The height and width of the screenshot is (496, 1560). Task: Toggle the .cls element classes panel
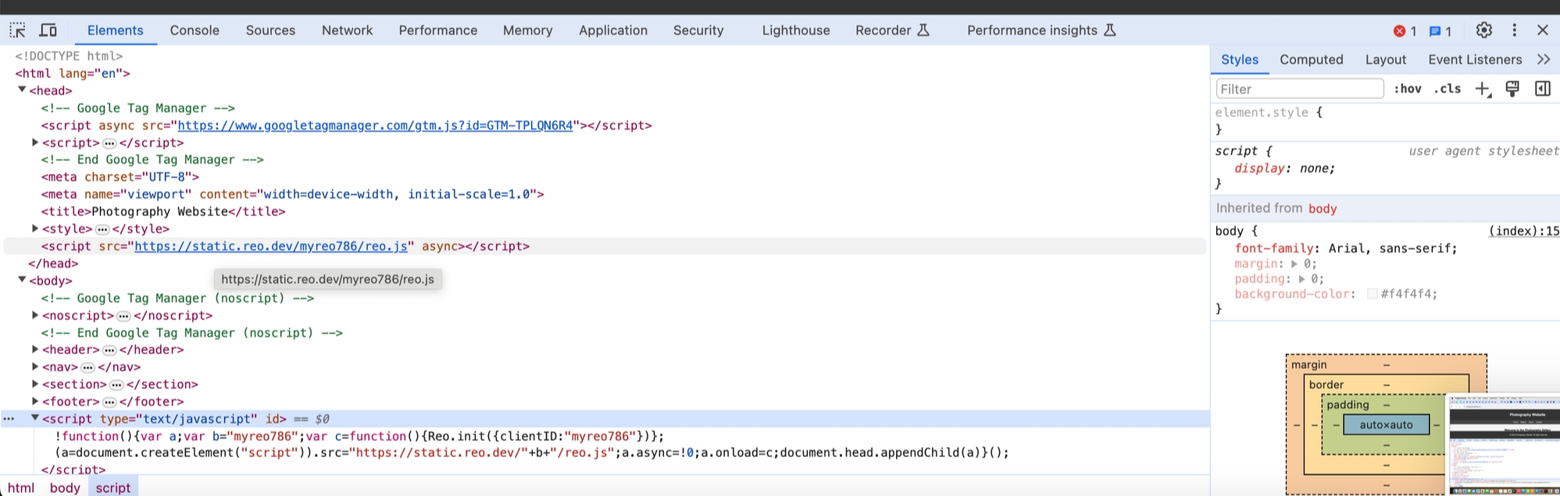pyautogui.click(x=1447, y=89)
